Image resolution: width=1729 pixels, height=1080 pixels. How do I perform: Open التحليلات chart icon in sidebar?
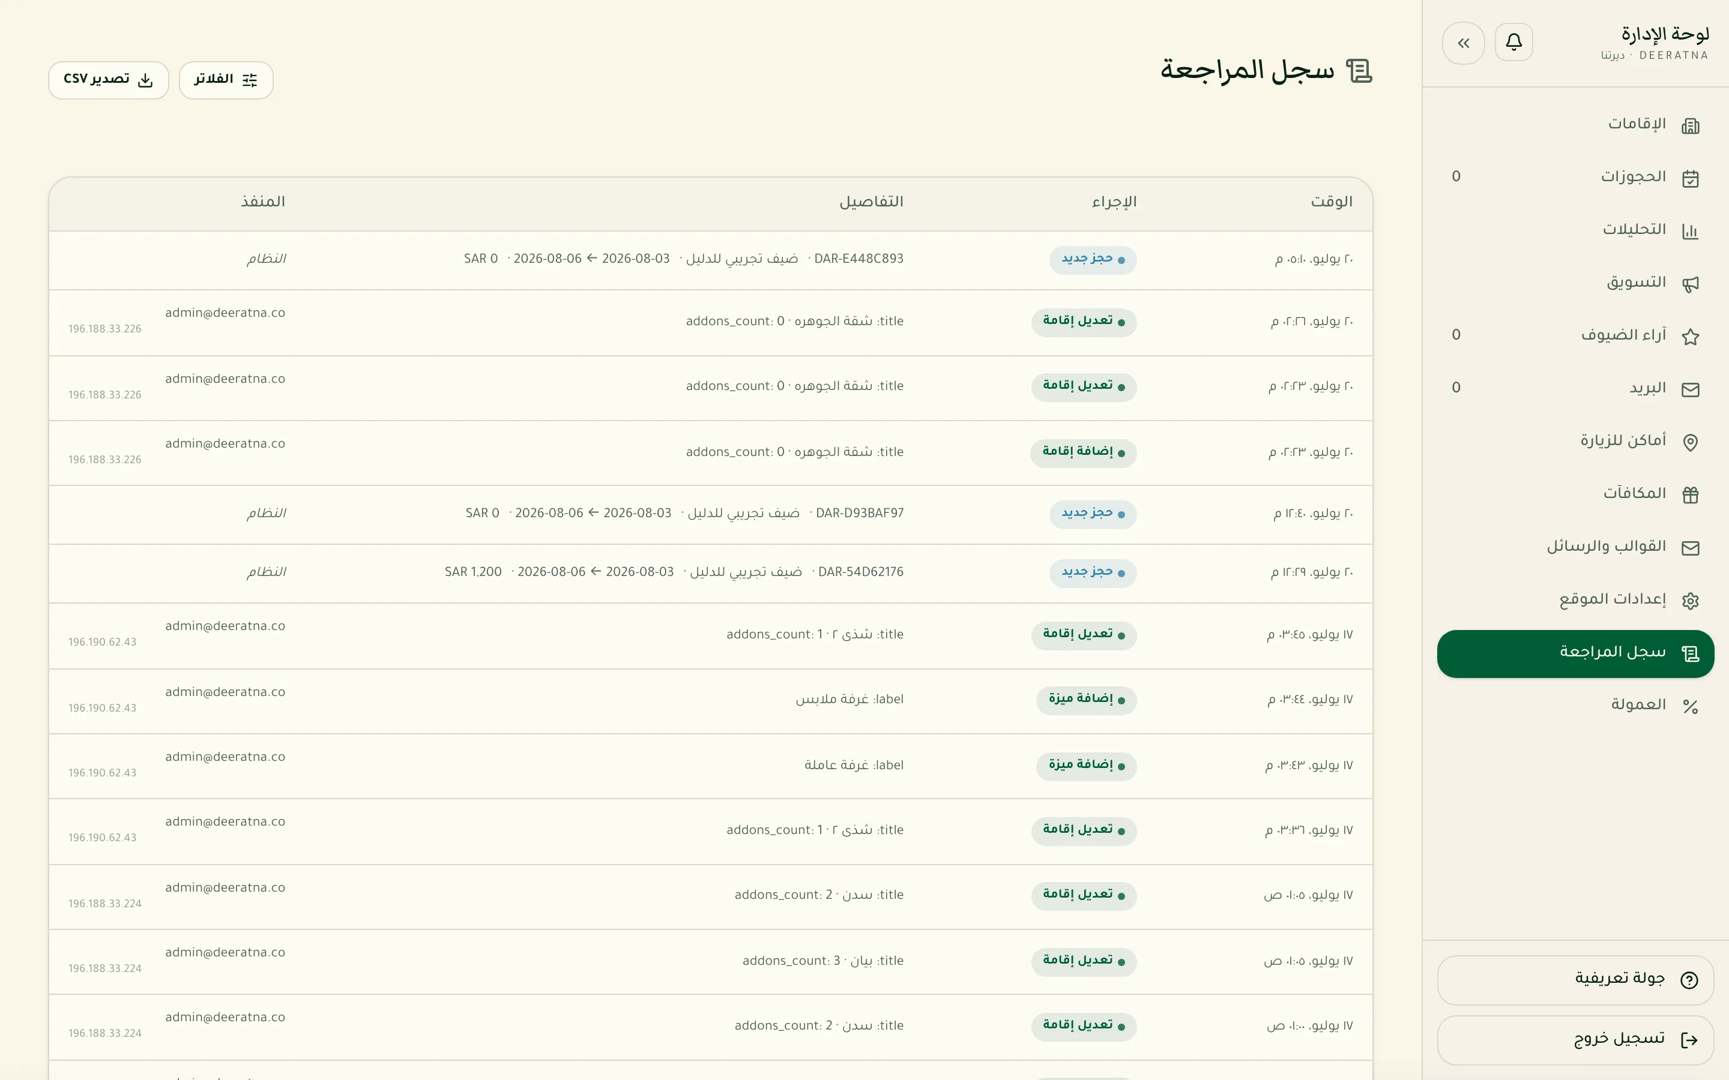point(1690,231)
